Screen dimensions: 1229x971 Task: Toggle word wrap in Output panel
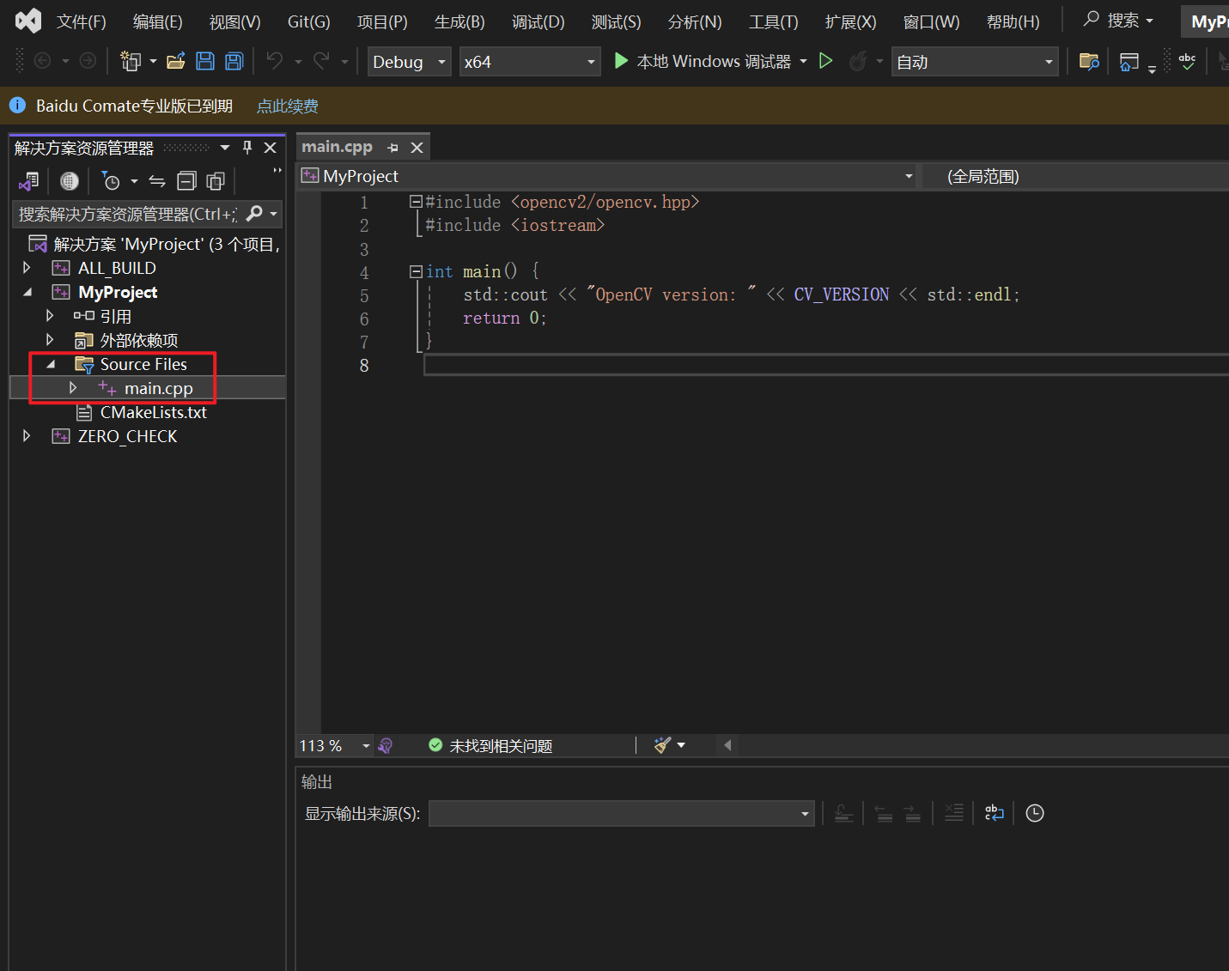994,813
